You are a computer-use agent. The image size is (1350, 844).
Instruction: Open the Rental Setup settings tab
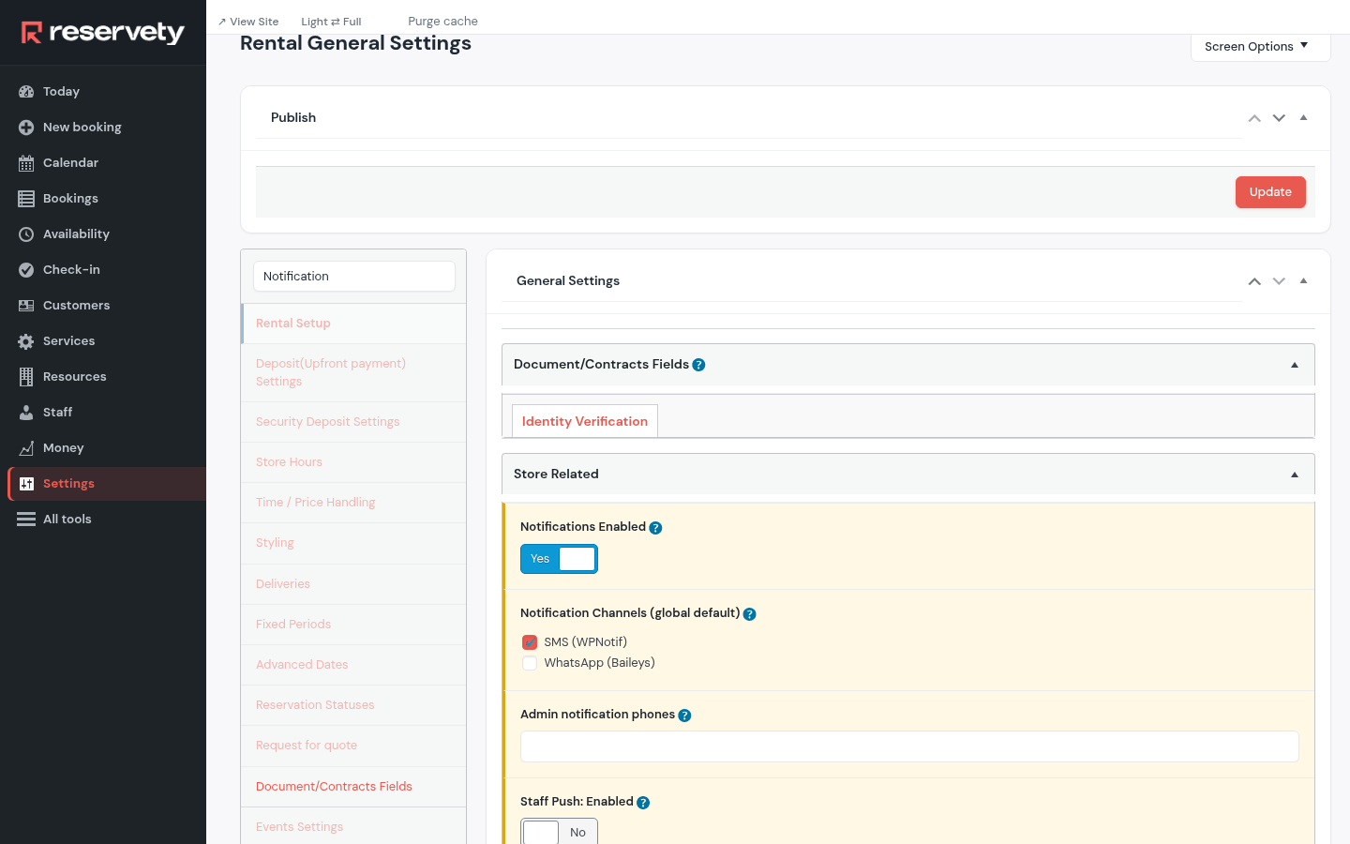pyautogui.click(x=353, y=324)
